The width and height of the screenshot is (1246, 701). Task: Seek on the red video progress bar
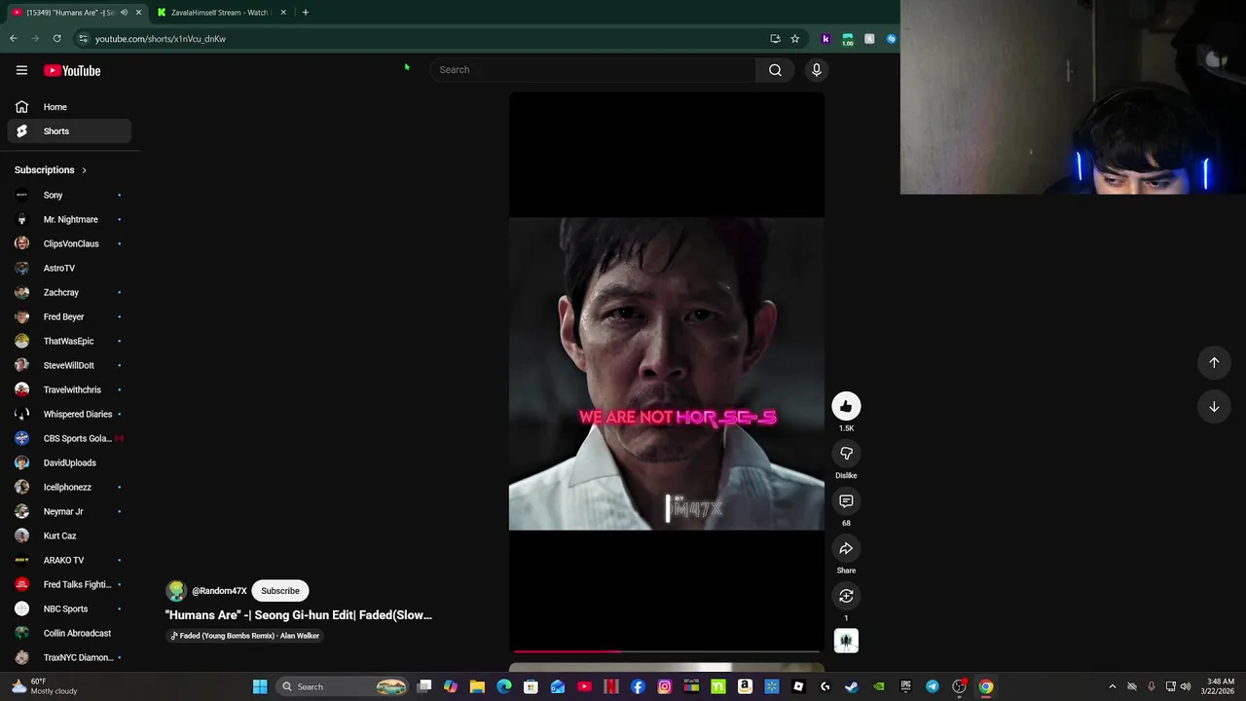coord(667,651)
